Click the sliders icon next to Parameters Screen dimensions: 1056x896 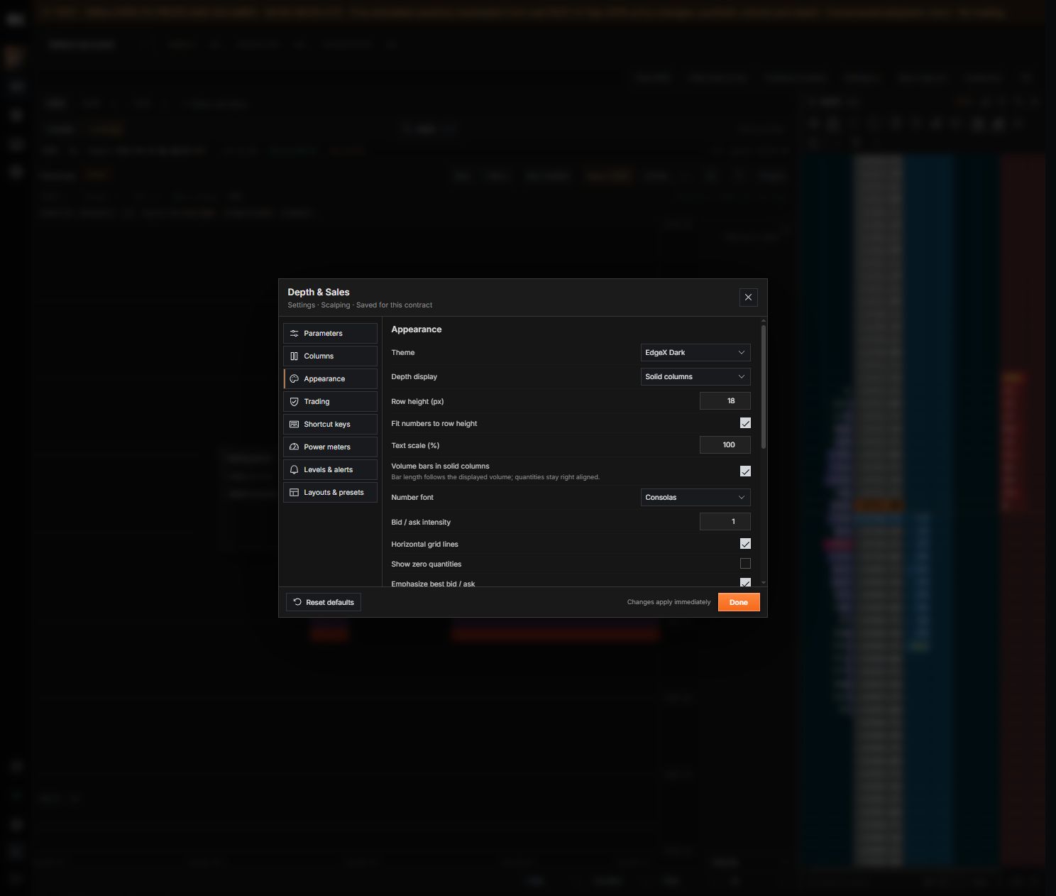click(294, 334)
